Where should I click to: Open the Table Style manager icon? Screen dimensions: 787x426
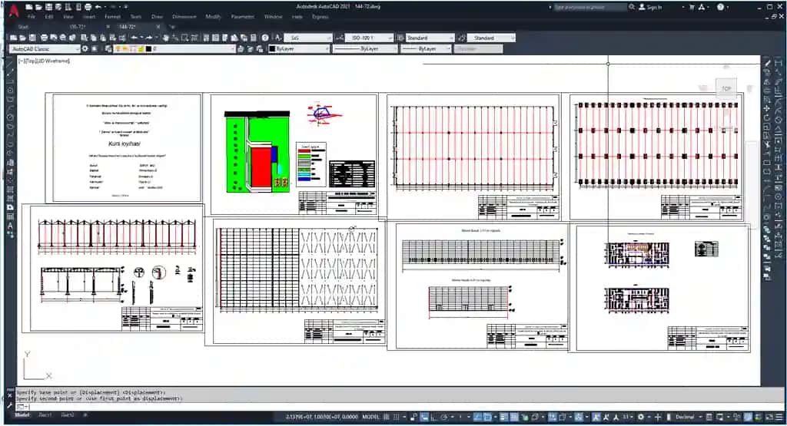coord(400,38)
